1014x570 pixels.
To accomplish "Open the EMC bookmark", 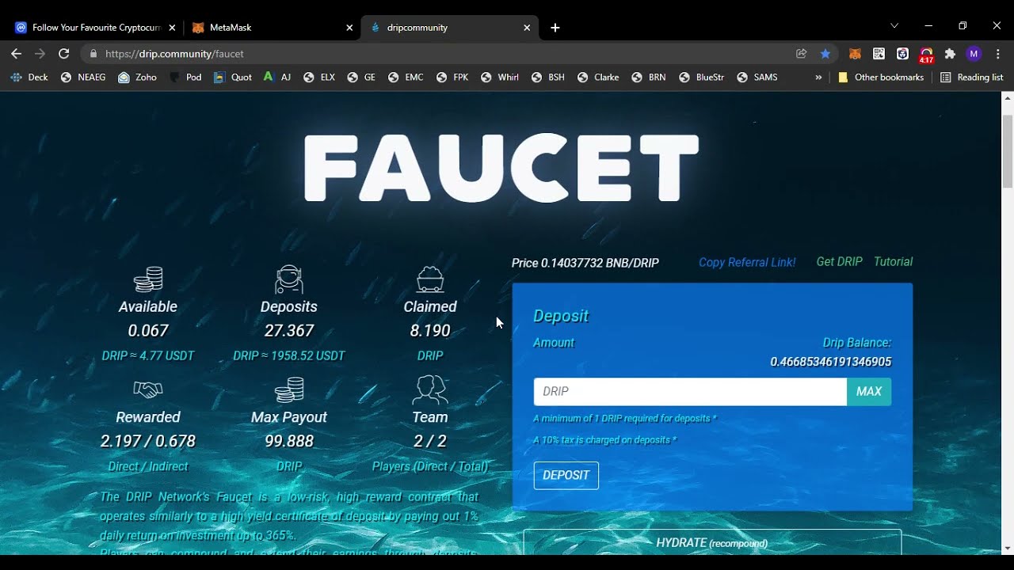I will [x=406, y=78].
